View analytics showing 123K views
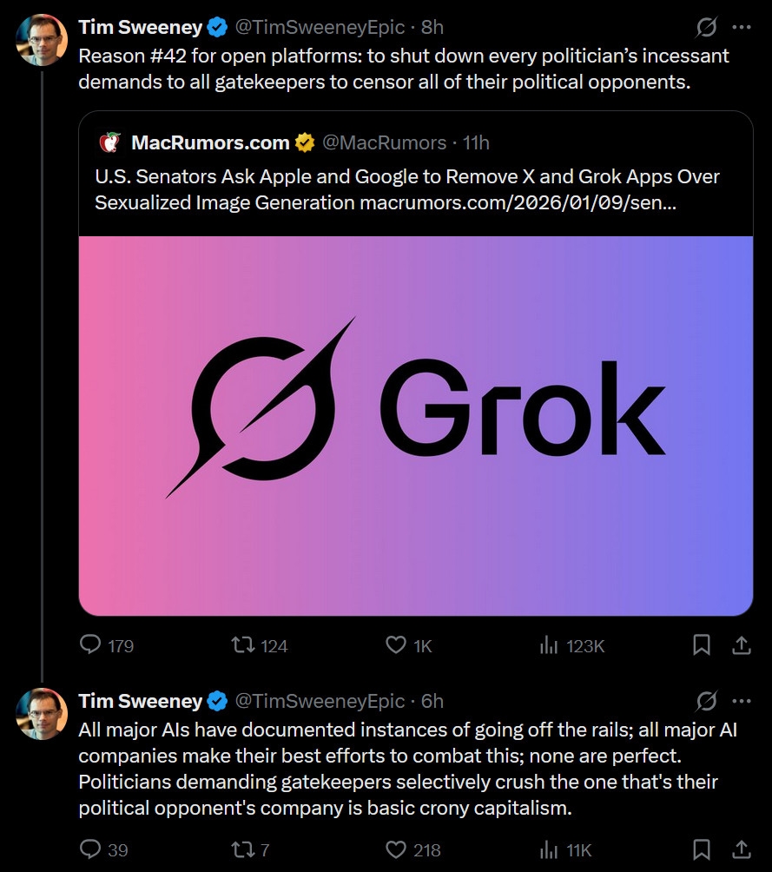 (549, 645)
